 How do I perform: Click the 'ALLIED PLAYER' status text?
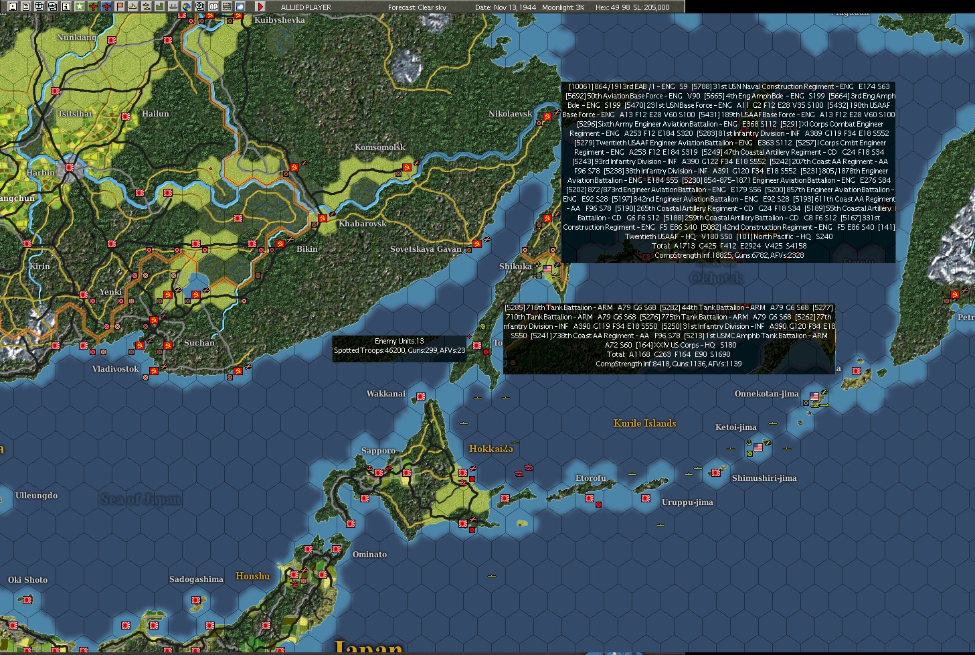tap(306, 7)
